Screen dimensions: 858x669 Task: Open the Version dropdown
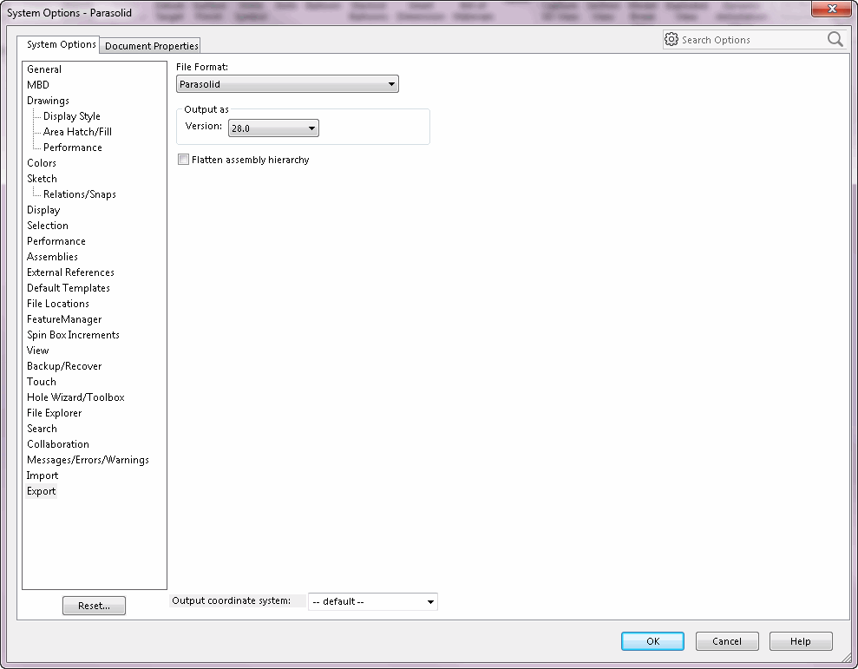(x=273, y=128)
